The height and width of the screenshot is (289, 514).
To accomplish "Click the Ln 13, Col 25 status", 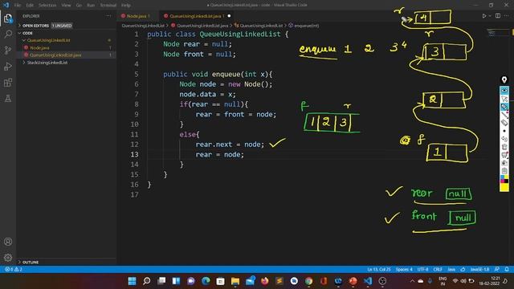I will click(x=379, y=270).
